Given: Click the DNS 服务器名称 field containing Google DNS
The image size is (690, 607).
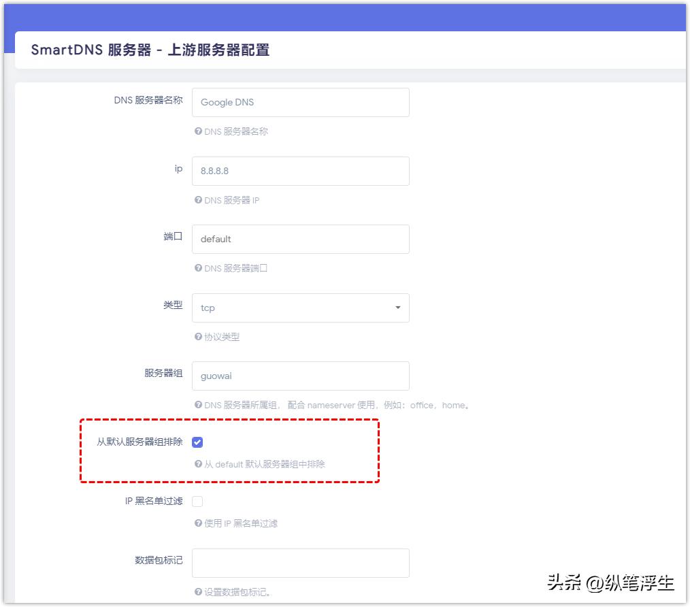Looking at the screenshot, I should point(300,102).
